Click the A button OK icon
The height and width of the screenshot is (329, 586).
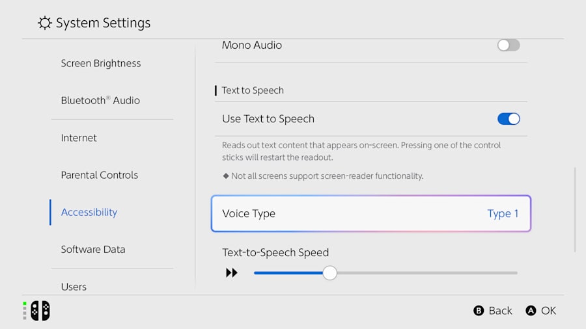(x=531, y=310)
